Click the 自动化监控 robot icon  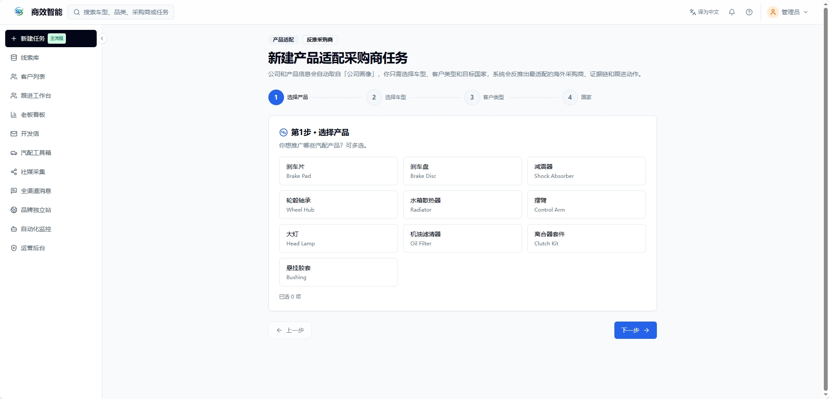coord(14,229)
